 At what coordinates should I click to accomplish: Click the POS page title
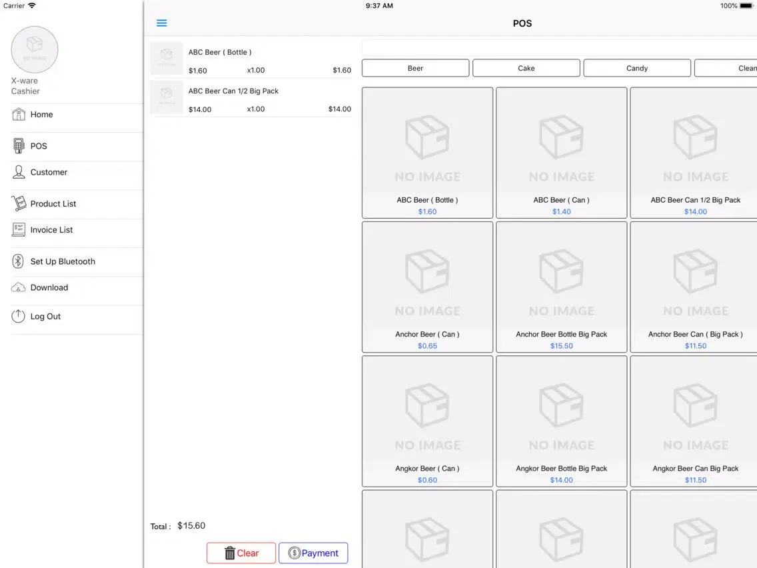pyautogui.click(x=522, y=23)
